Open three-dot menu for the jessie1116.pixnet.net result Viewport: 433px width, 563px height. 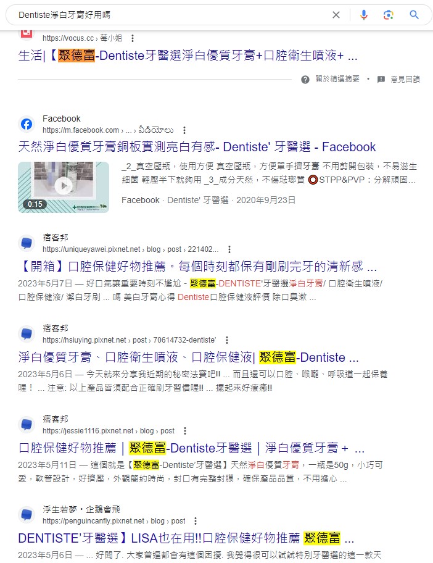pyautogui.click(x=185, y=430)
